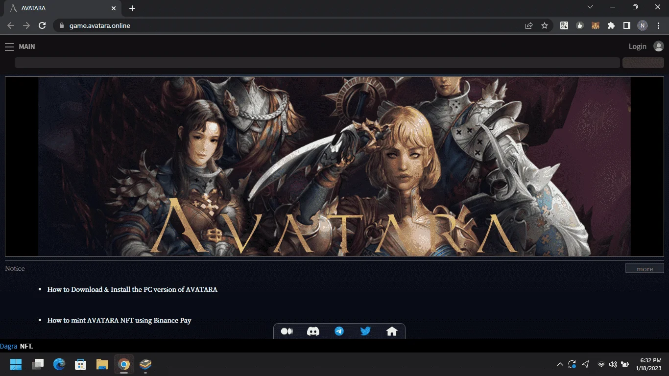Open Task View in the taskbar
The width and height of the screenshot is (669, 376).
38,364
